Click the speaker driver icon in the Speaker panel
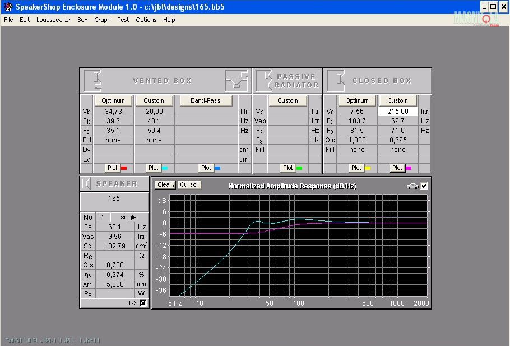 87,183
